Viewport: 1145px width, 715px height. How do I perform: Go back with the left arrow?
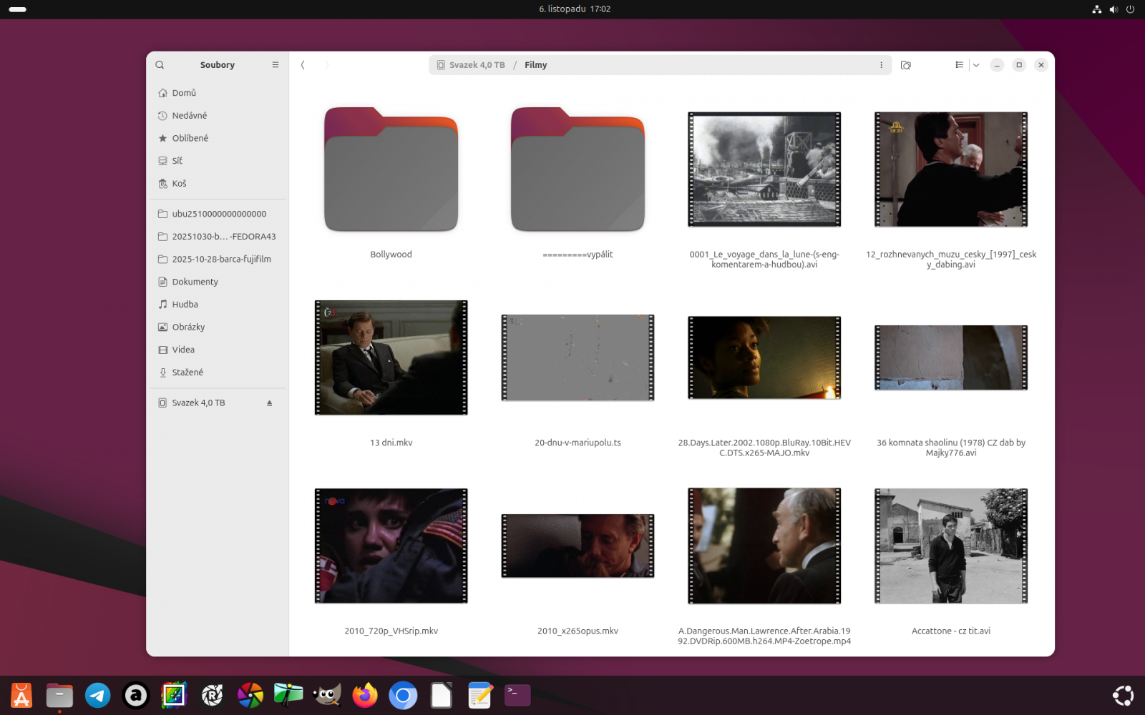tap(303, 65)
